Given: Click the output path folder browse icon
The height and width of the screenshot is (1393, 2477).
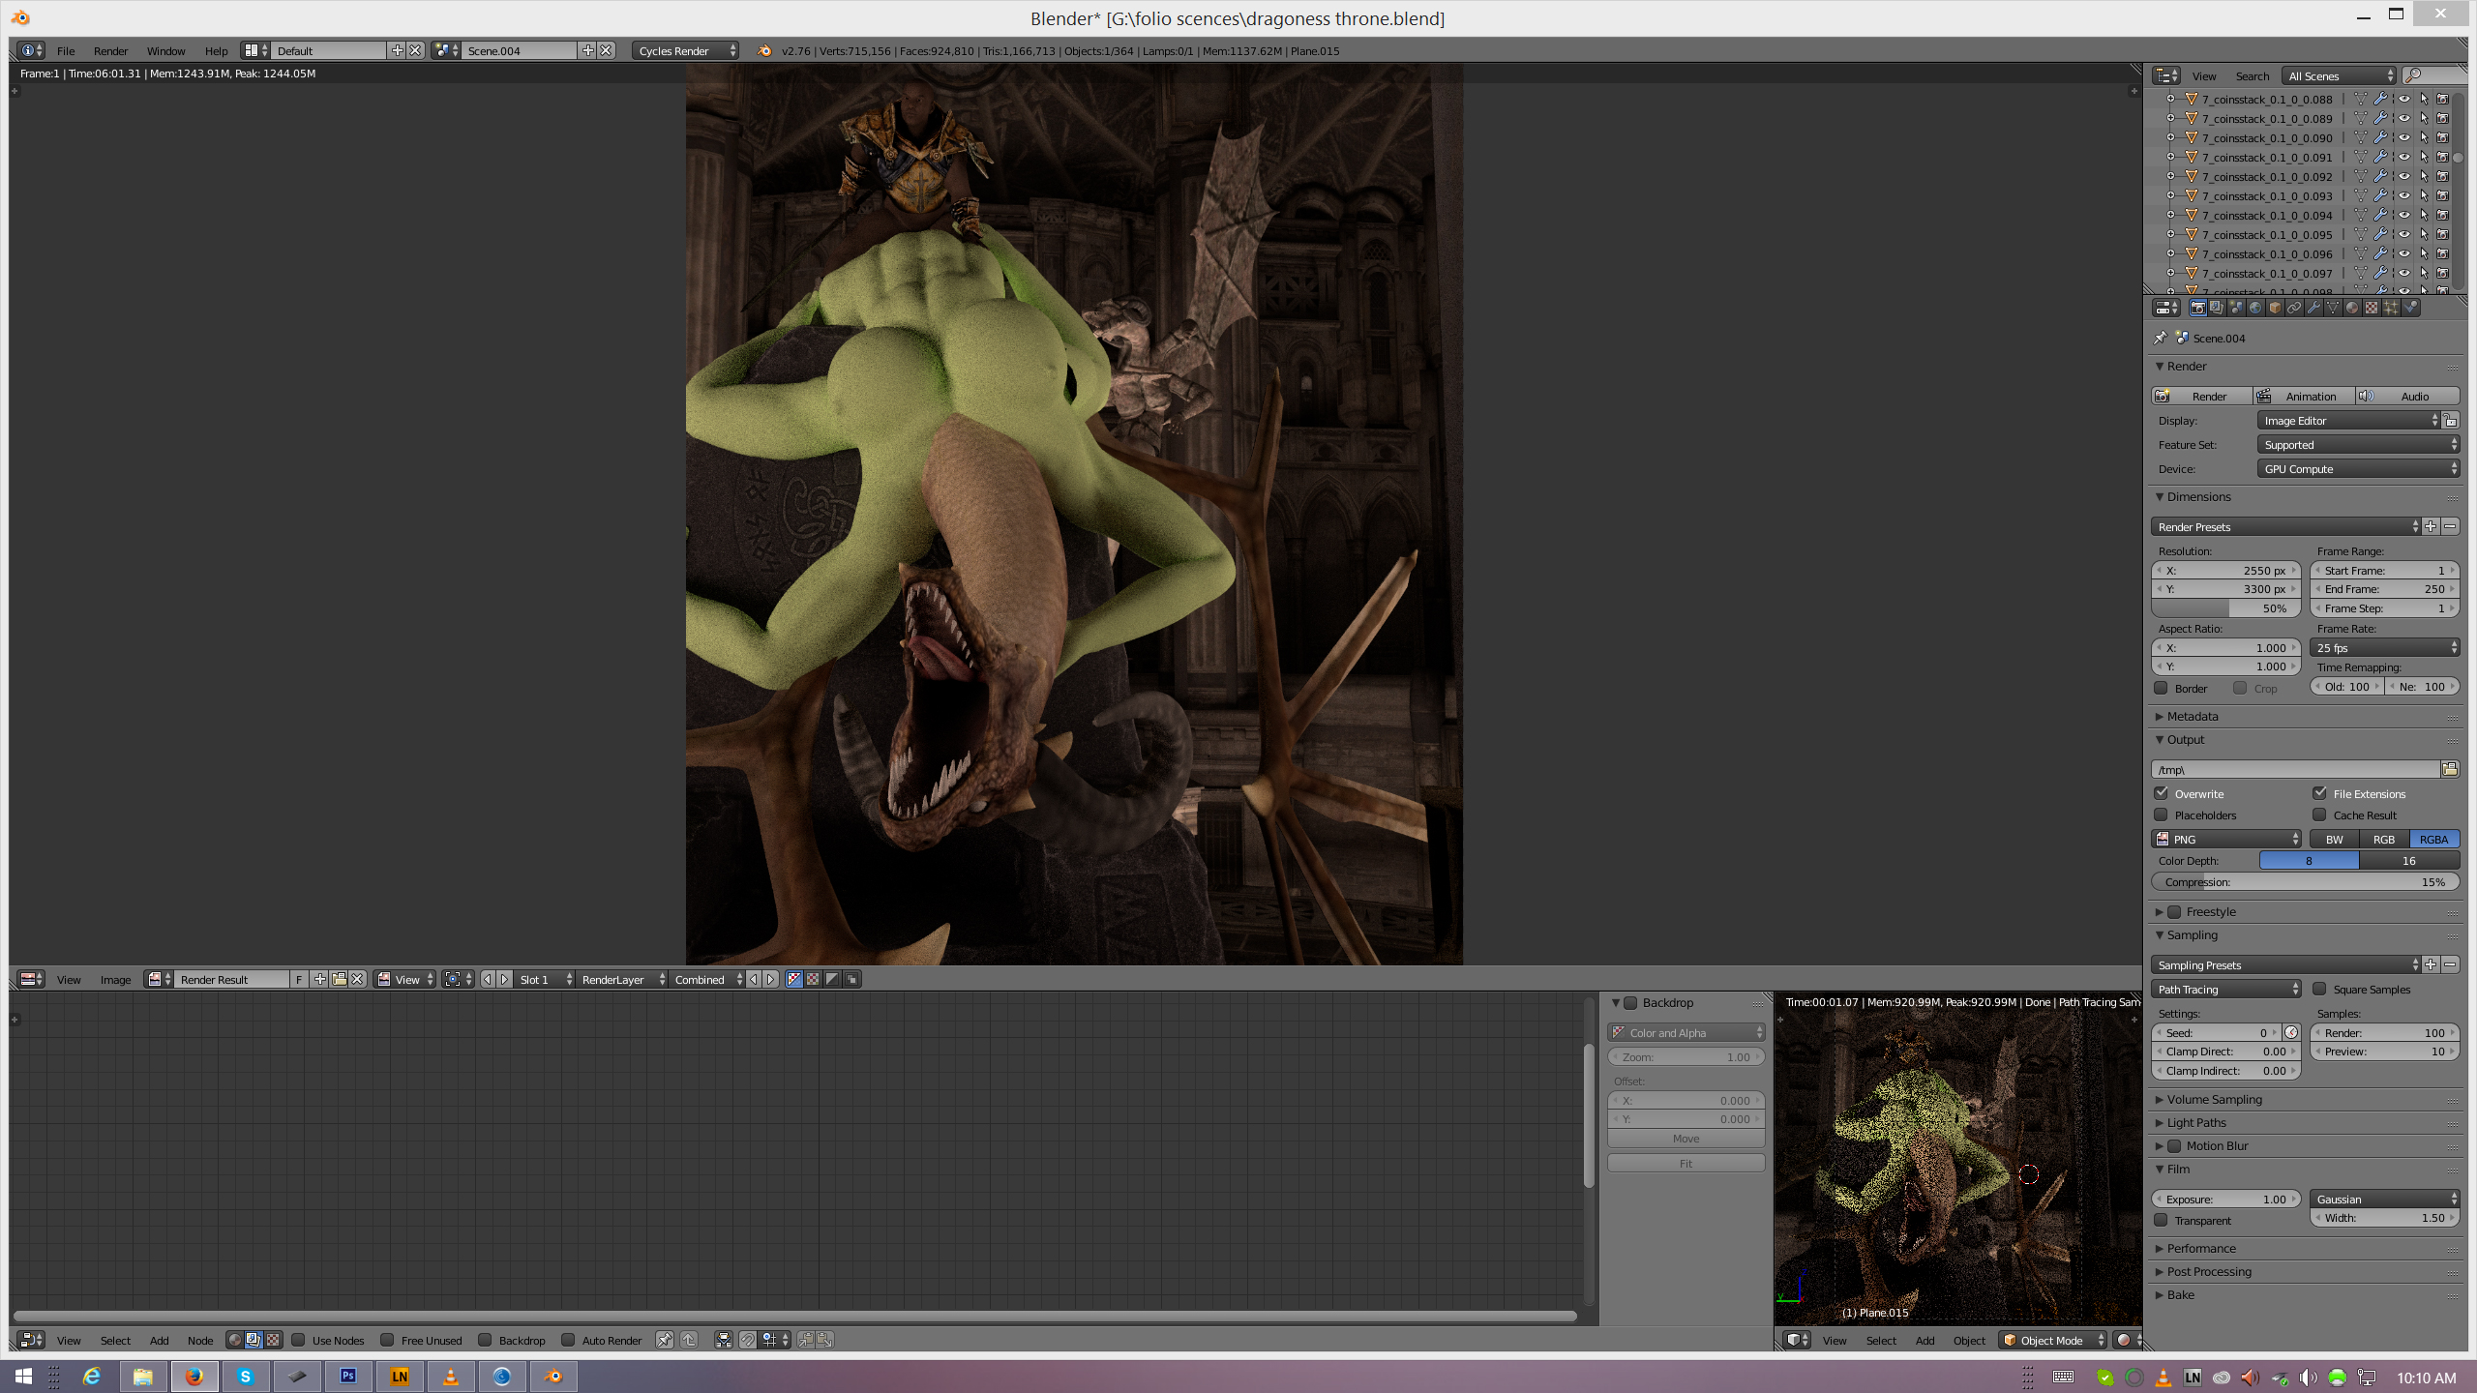Looking at the screenshot, I should click(x=2450, y=769).
